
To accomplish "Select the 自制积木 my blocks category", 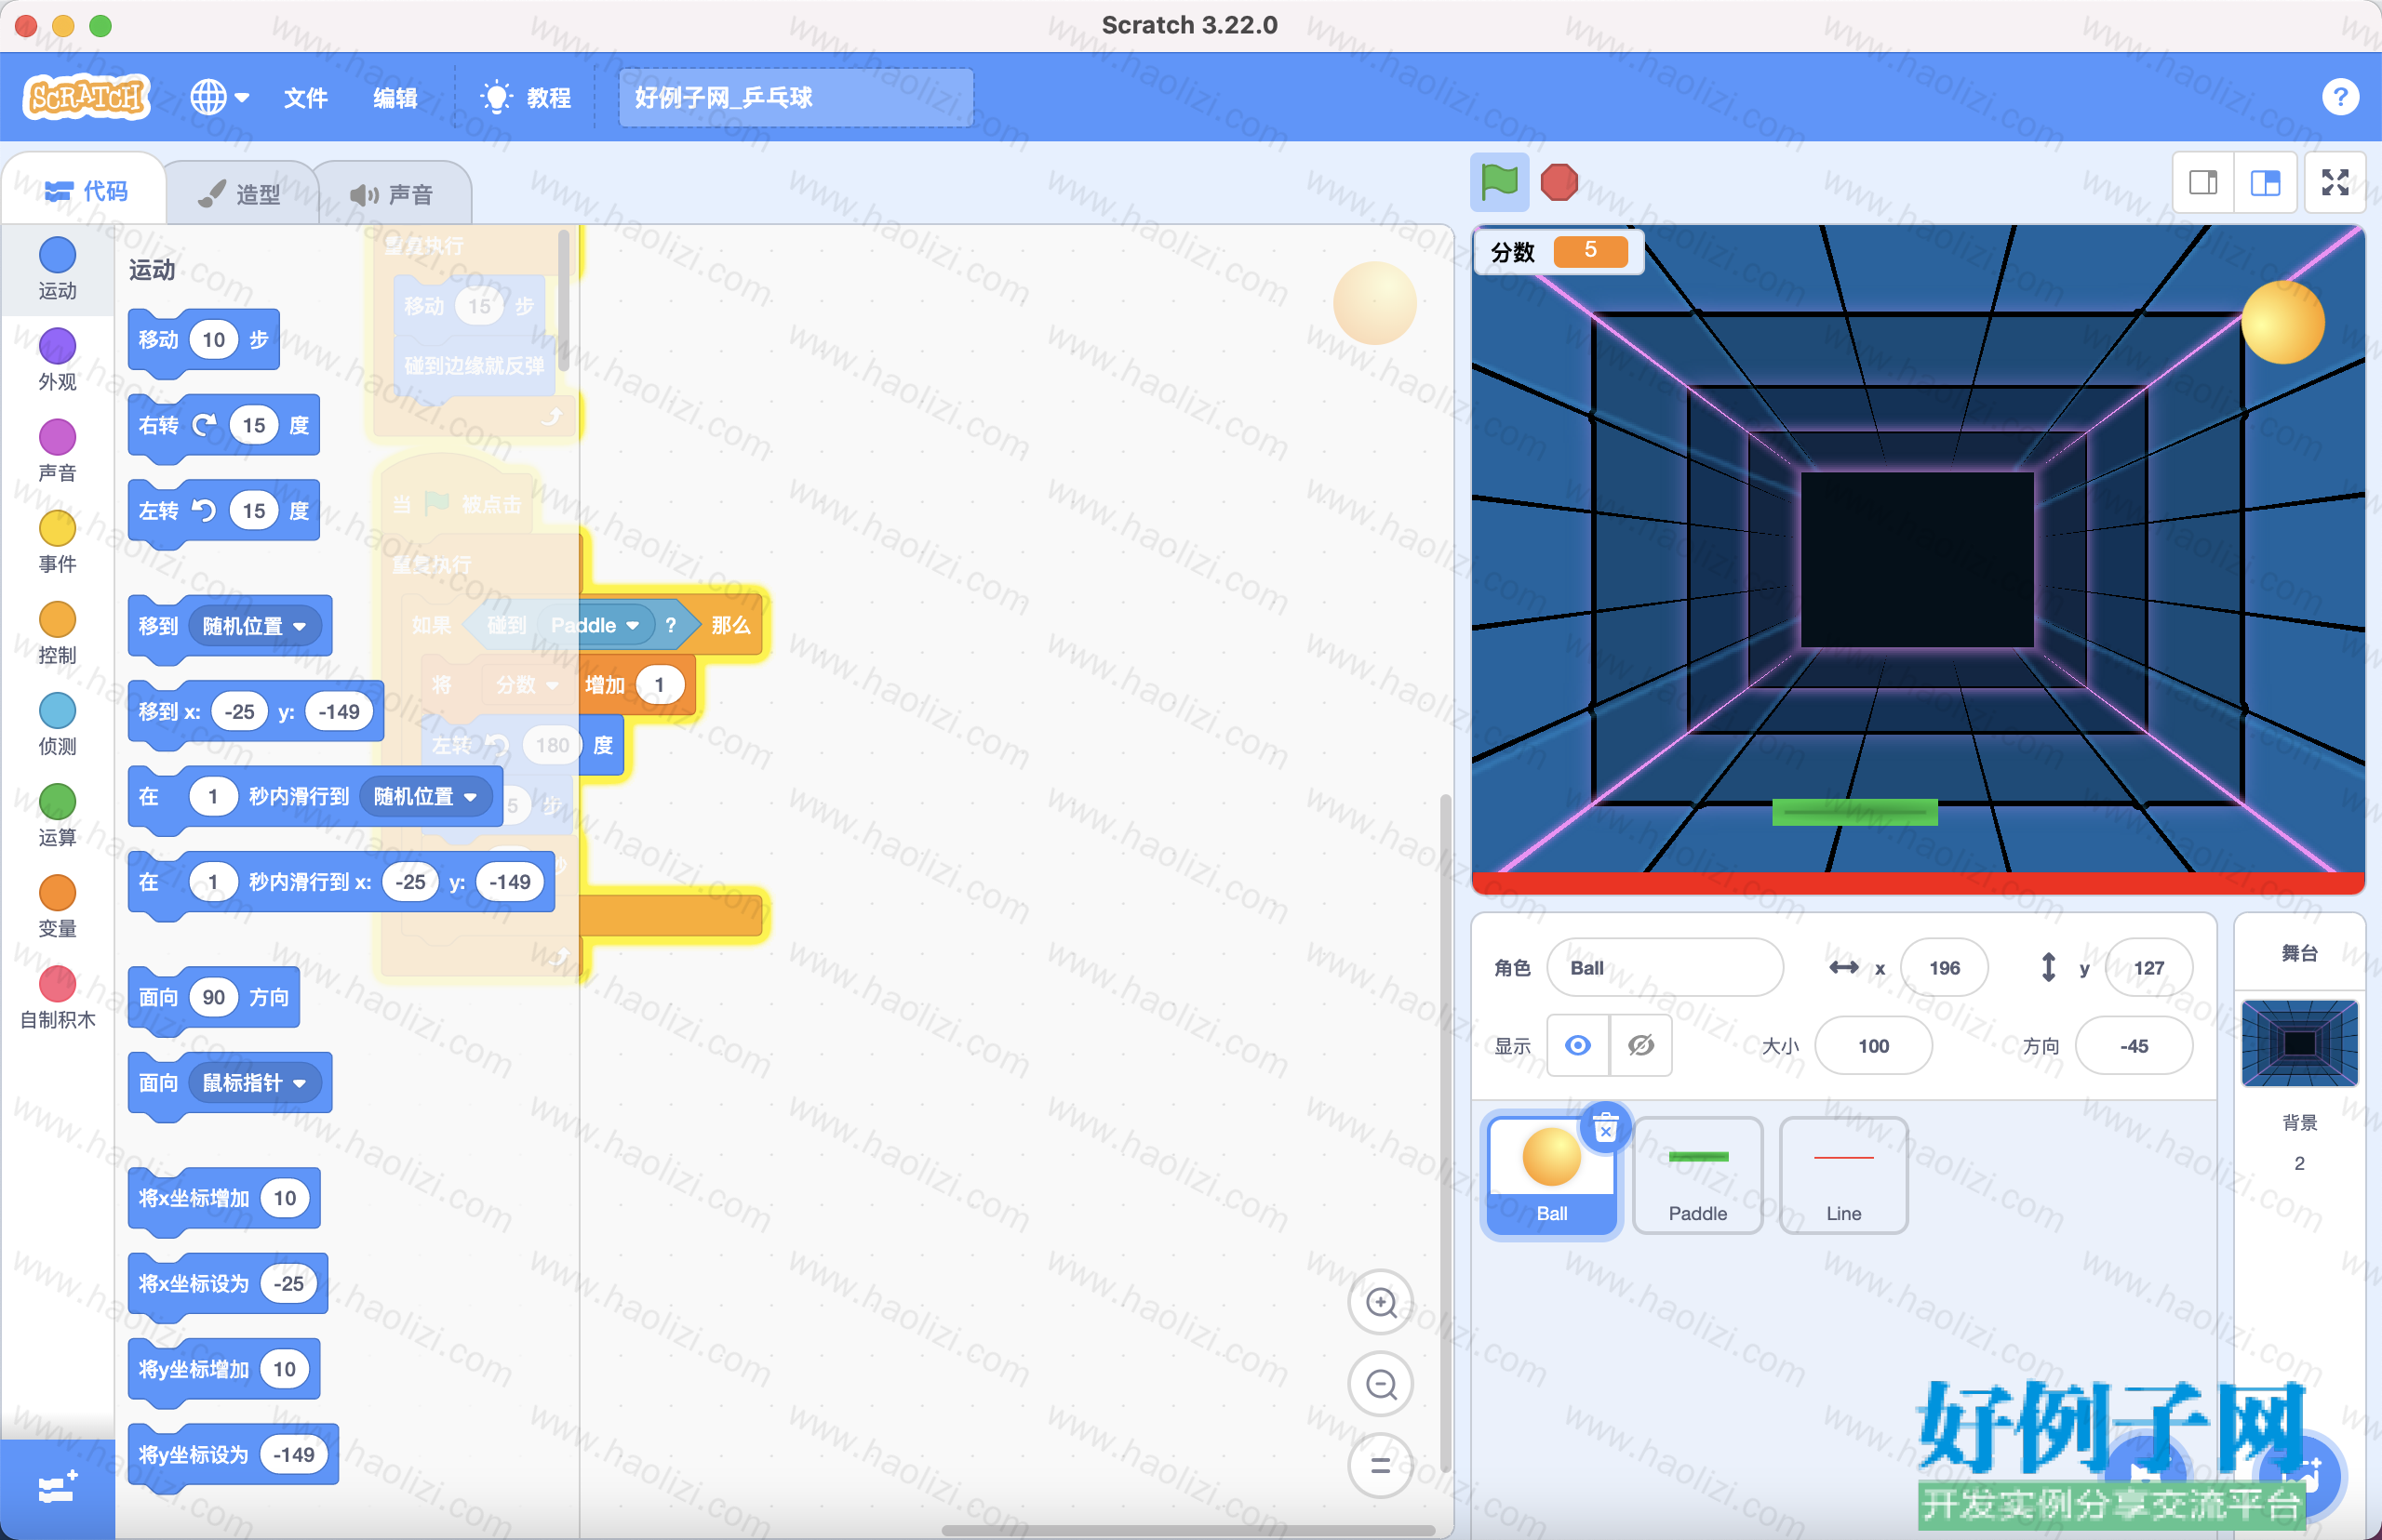I will pyautogui.click(x=57, y=997).
